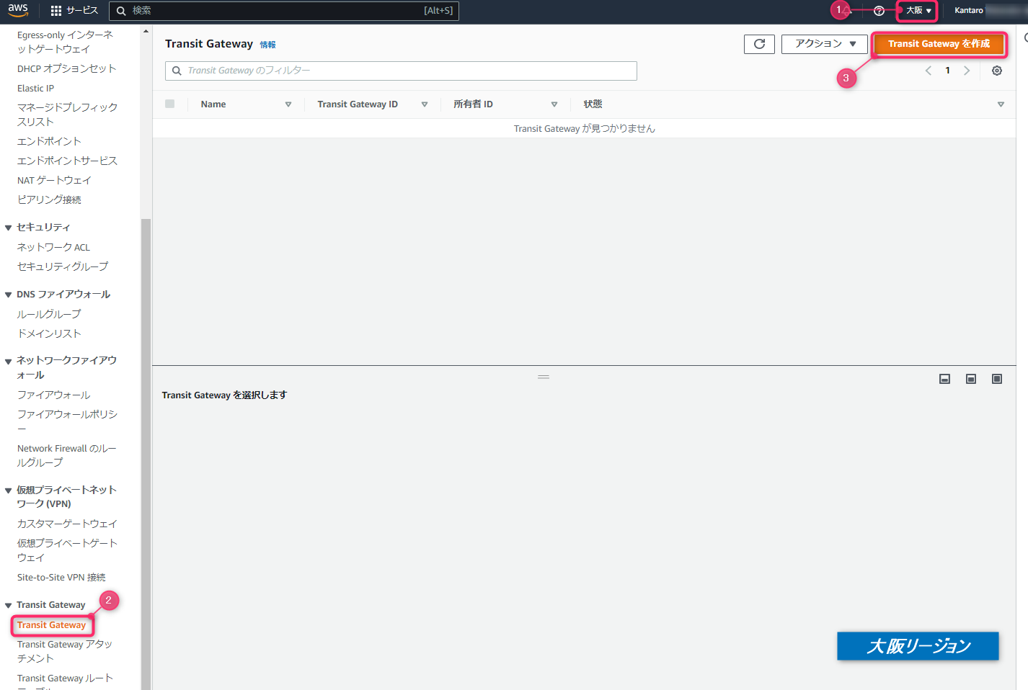
Task: Click the sidebar scroll up arrow
Action: (146, 31)
